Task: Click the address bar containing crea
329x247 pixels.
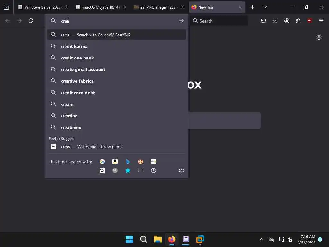Action: click(x=117, y=21)
